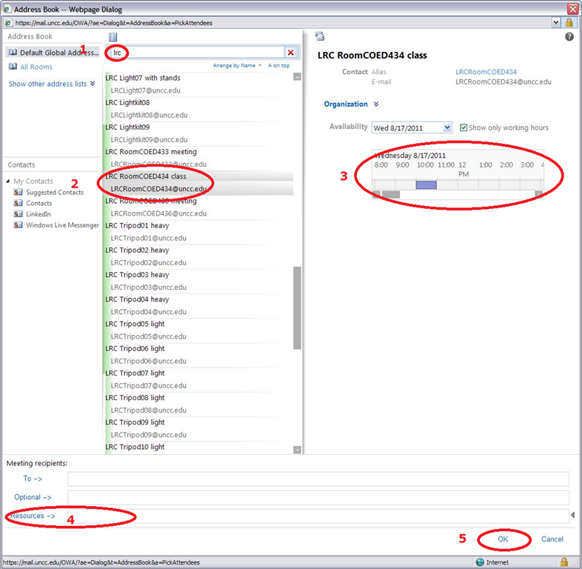Click inside the To recipients field
This screenshot has height=569, width=582.
[318, 479]
